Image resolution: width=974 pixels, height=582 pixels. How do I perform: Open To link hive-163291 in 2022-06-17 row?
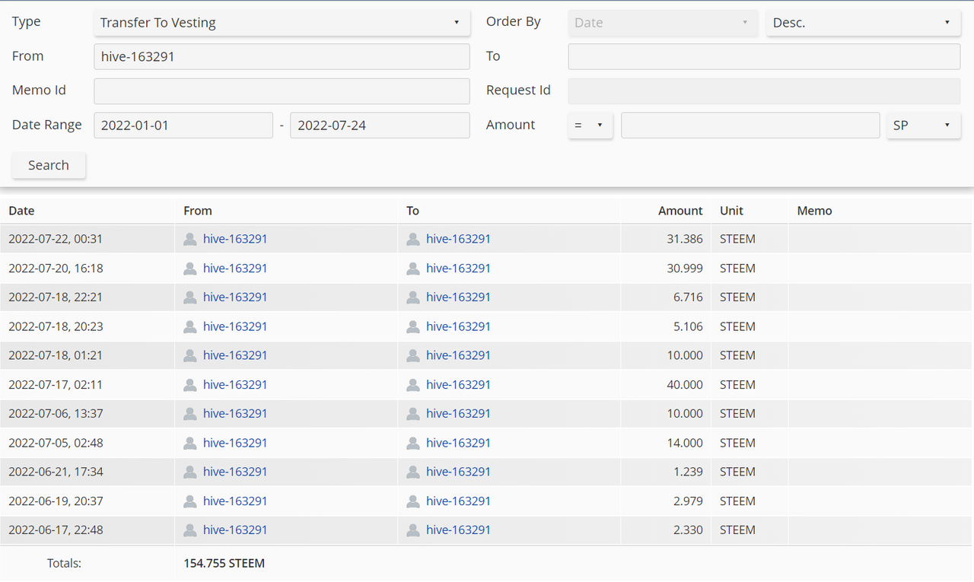[458, 530]
